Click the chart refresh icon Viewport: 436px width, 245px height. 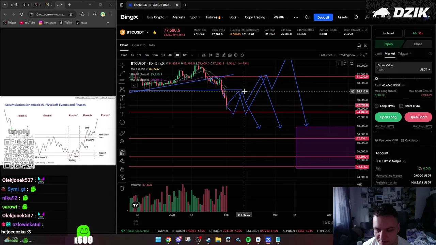pos(242,55)
